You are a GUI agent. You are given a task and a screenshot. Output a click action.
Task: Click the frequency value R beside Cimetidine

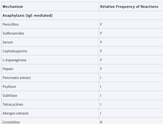(x=101, y=122)
